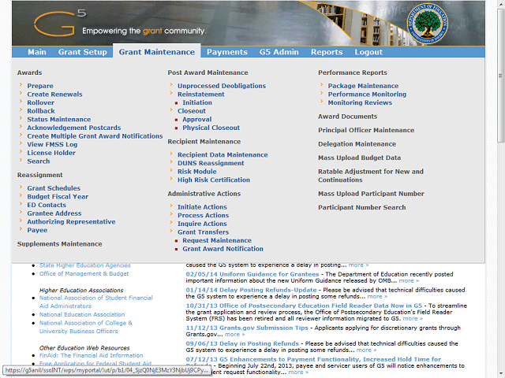Open Monitoring Reviews link
Image resolution: width=505 pixels, height=378 pixels.
[360, 102]
